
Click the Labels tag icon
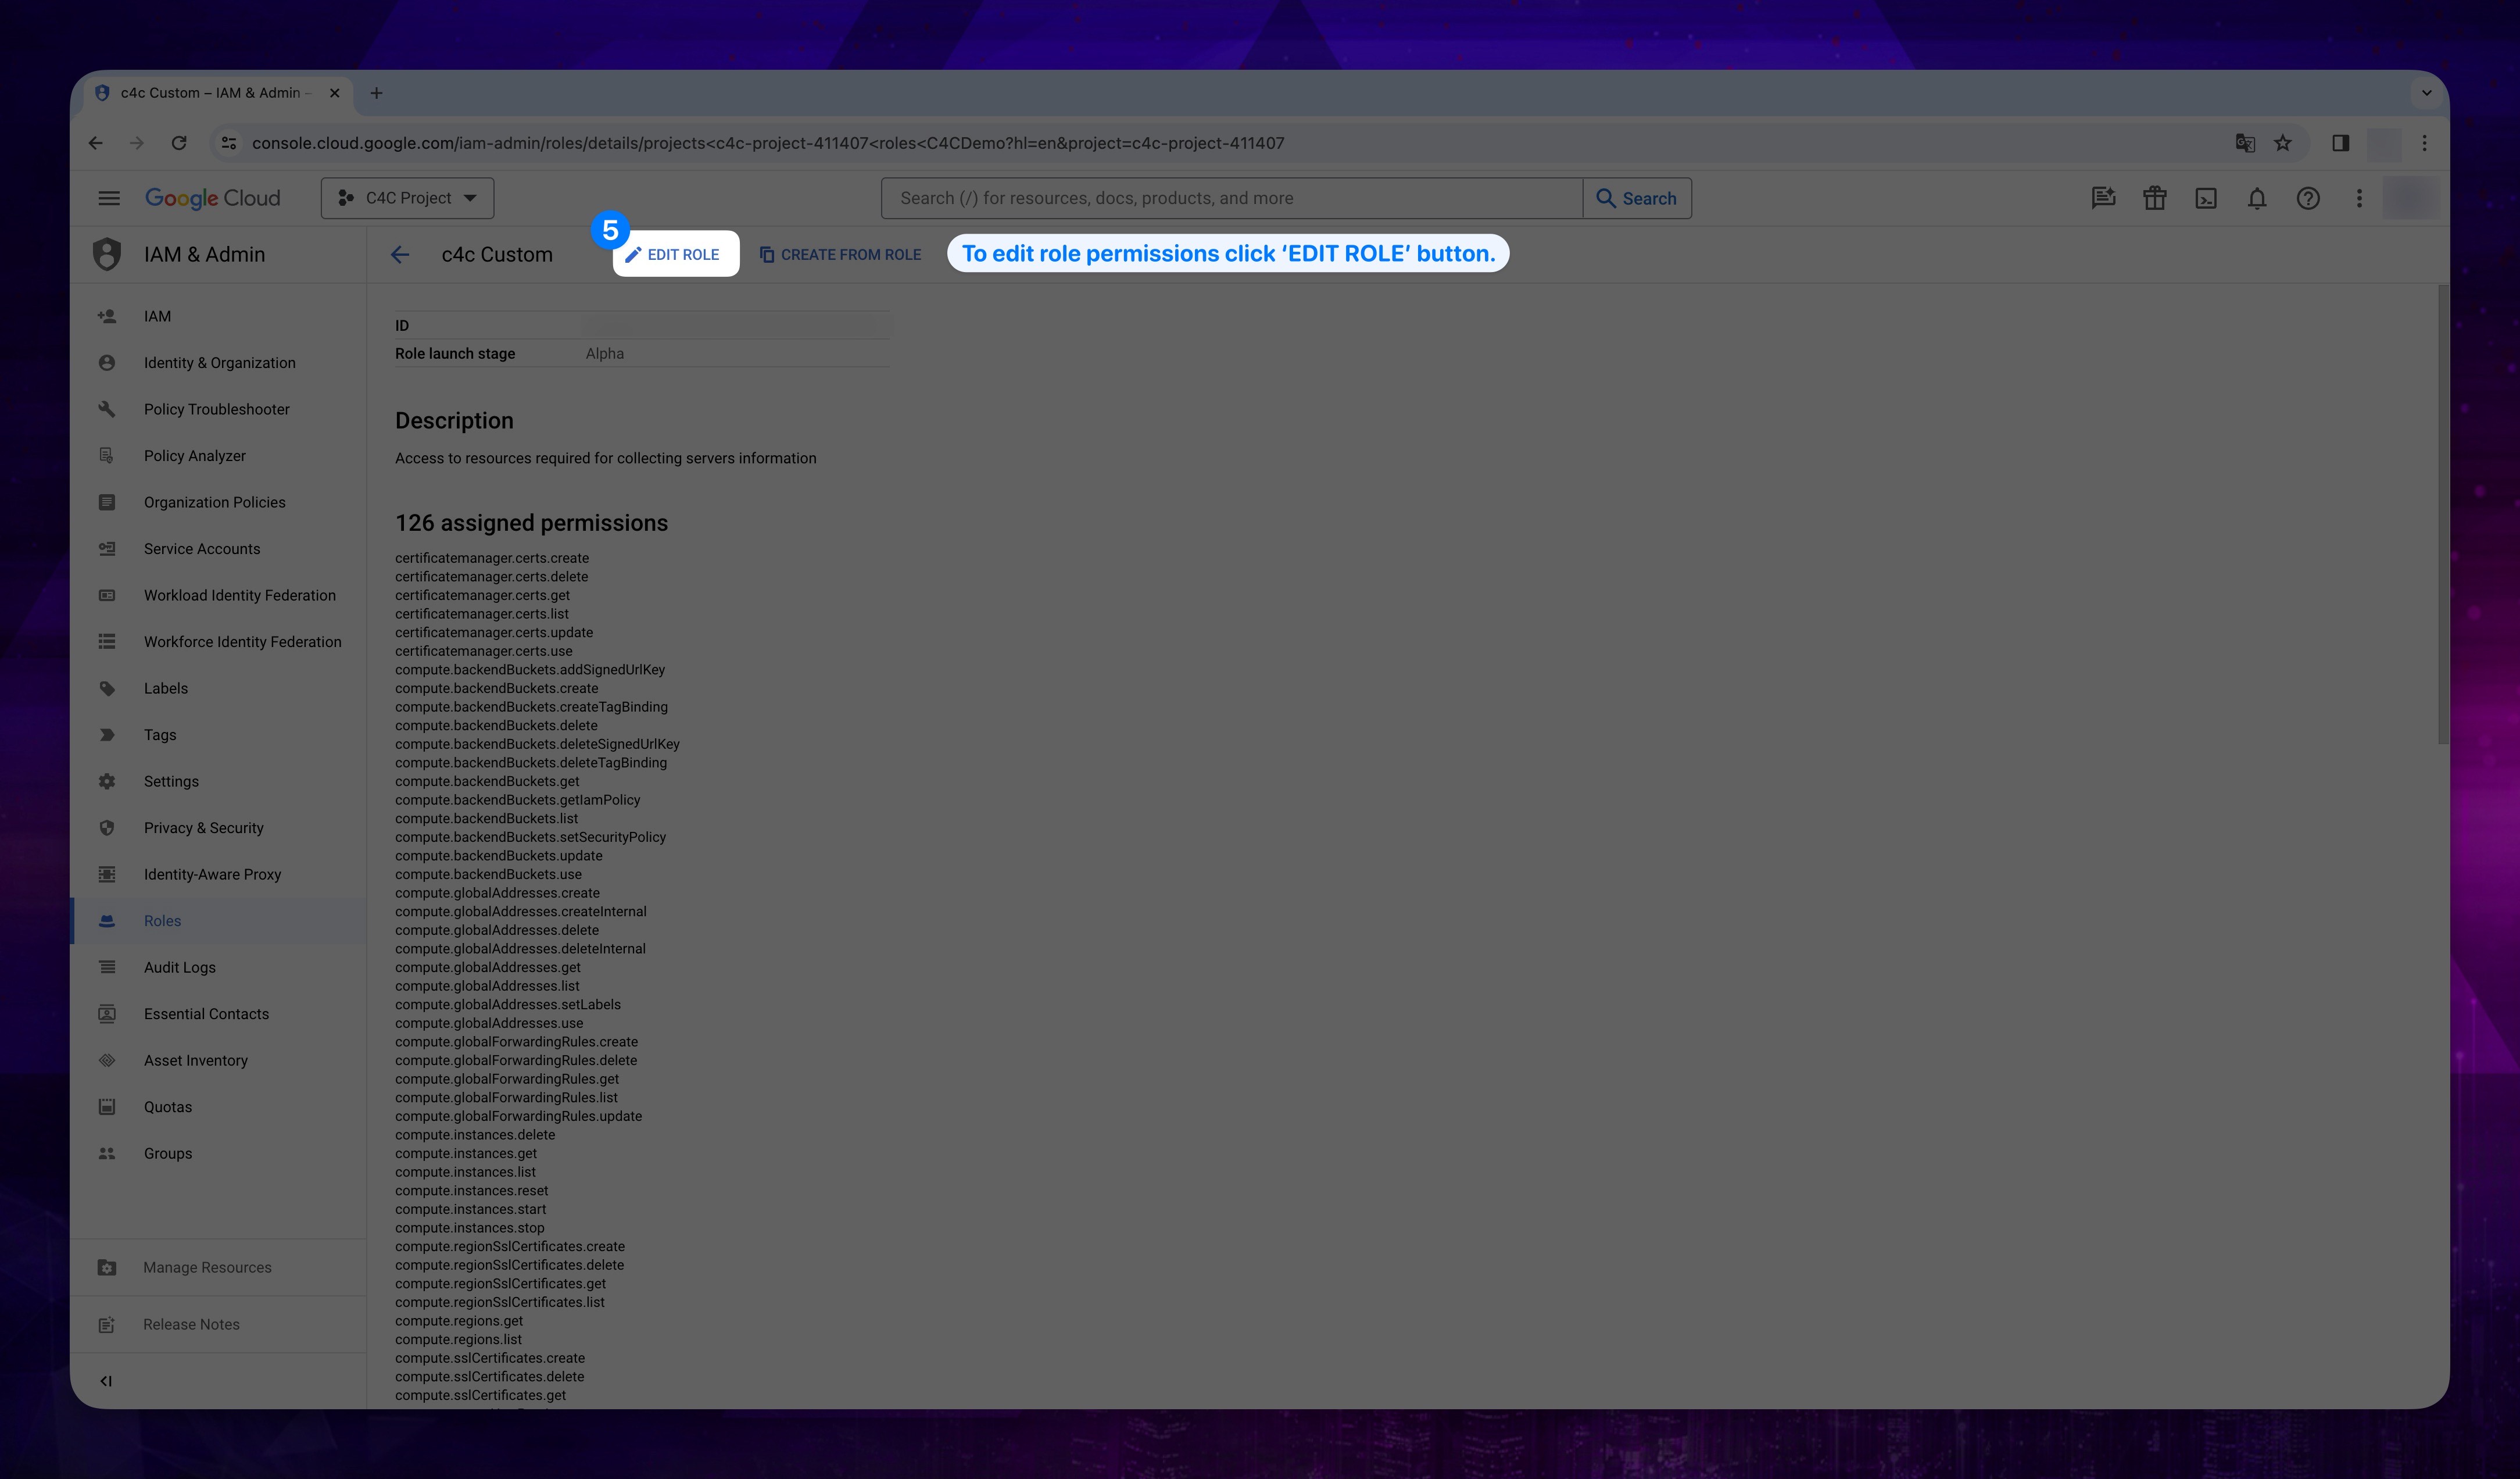point(107,688)
